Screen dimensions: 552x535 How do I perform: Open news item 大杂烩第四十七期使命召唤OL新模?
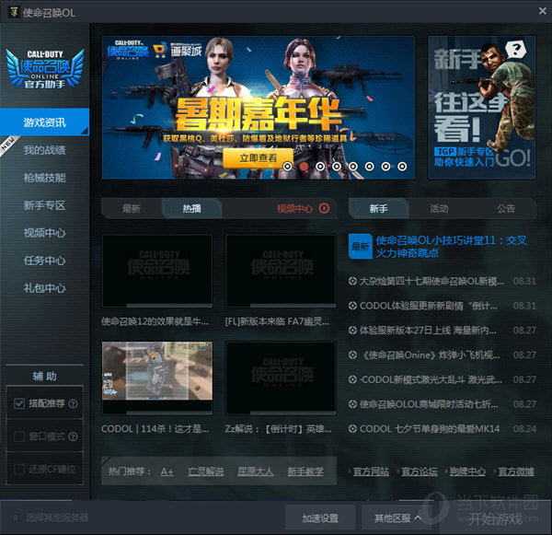coord(431,281)
